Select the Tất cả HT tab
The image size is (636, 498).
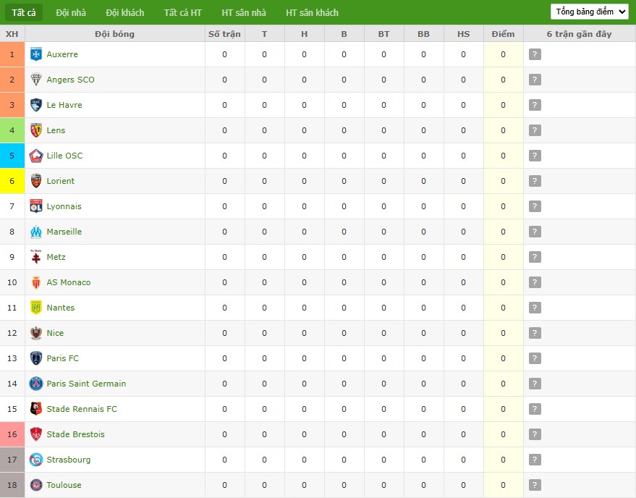tap(182, 12)
